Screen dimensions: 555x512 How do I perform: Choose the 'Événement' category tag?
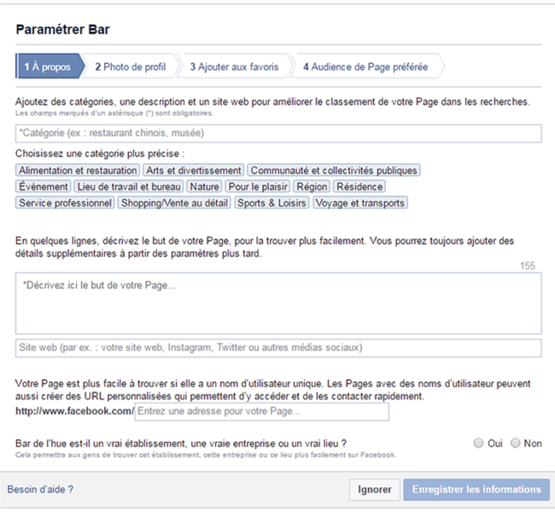(43, 187)
